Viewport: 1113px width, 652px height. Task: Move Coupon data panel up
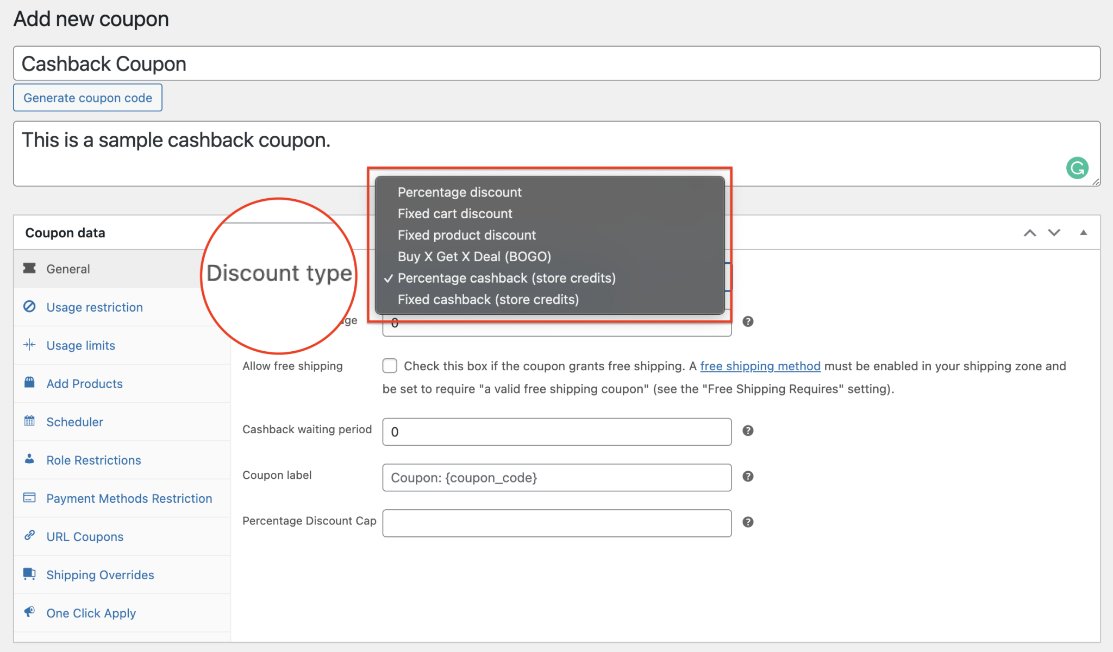click(x=1029, y=233)
